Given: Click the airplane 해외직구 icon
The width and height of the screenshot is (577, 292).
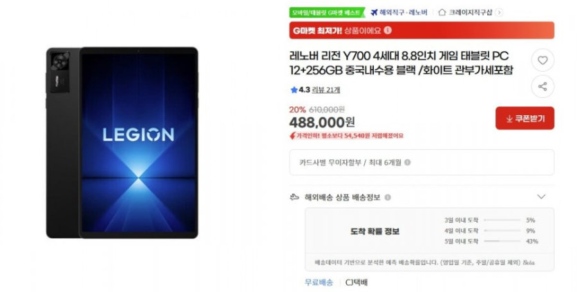Looking at the screenshot, I should click(x=375, y=12).
